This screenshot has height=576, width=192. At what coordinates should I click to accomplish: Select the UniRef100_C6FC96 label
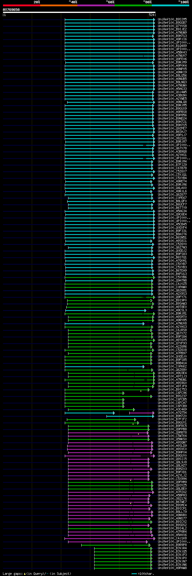click(172, 393)
